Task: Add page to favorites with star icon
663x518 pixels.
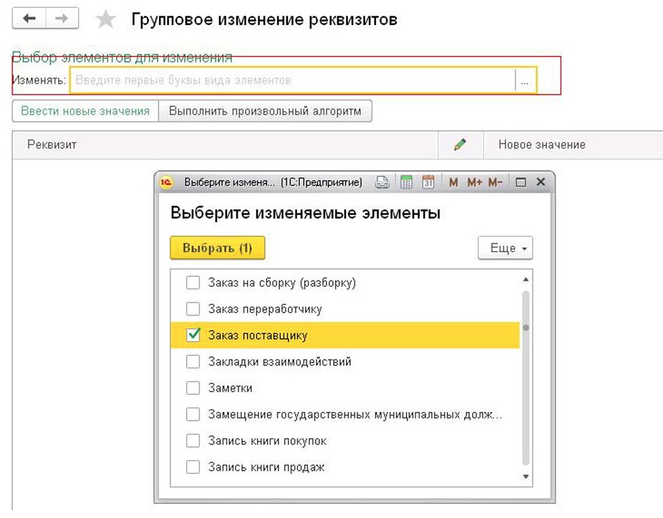Action: point(106,19)
